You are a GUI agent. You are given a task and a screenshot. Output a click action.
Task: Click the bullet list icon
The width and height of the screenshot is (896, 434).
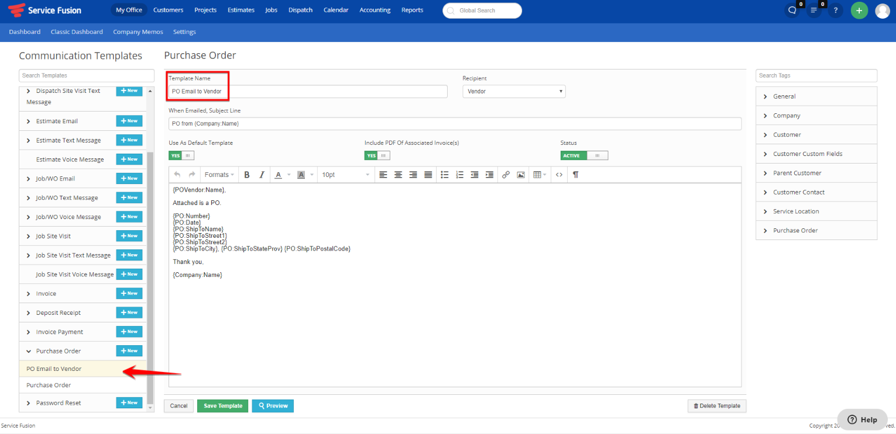point(444,175)
